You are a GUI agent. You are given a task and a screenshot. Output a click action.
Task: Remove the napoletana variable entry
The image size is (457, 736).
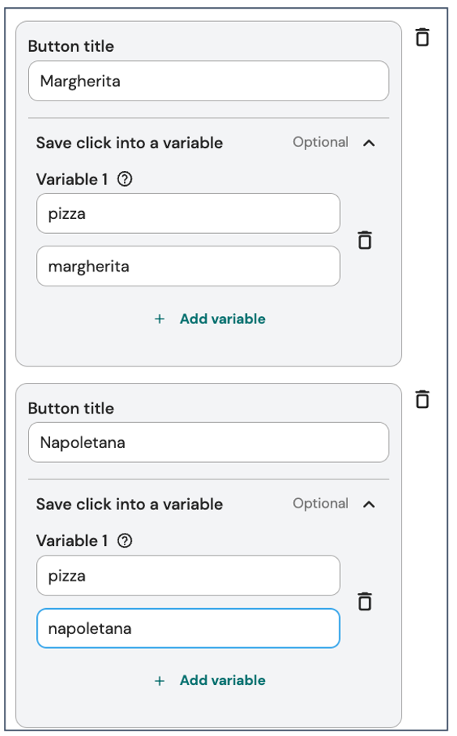(365, 601)
